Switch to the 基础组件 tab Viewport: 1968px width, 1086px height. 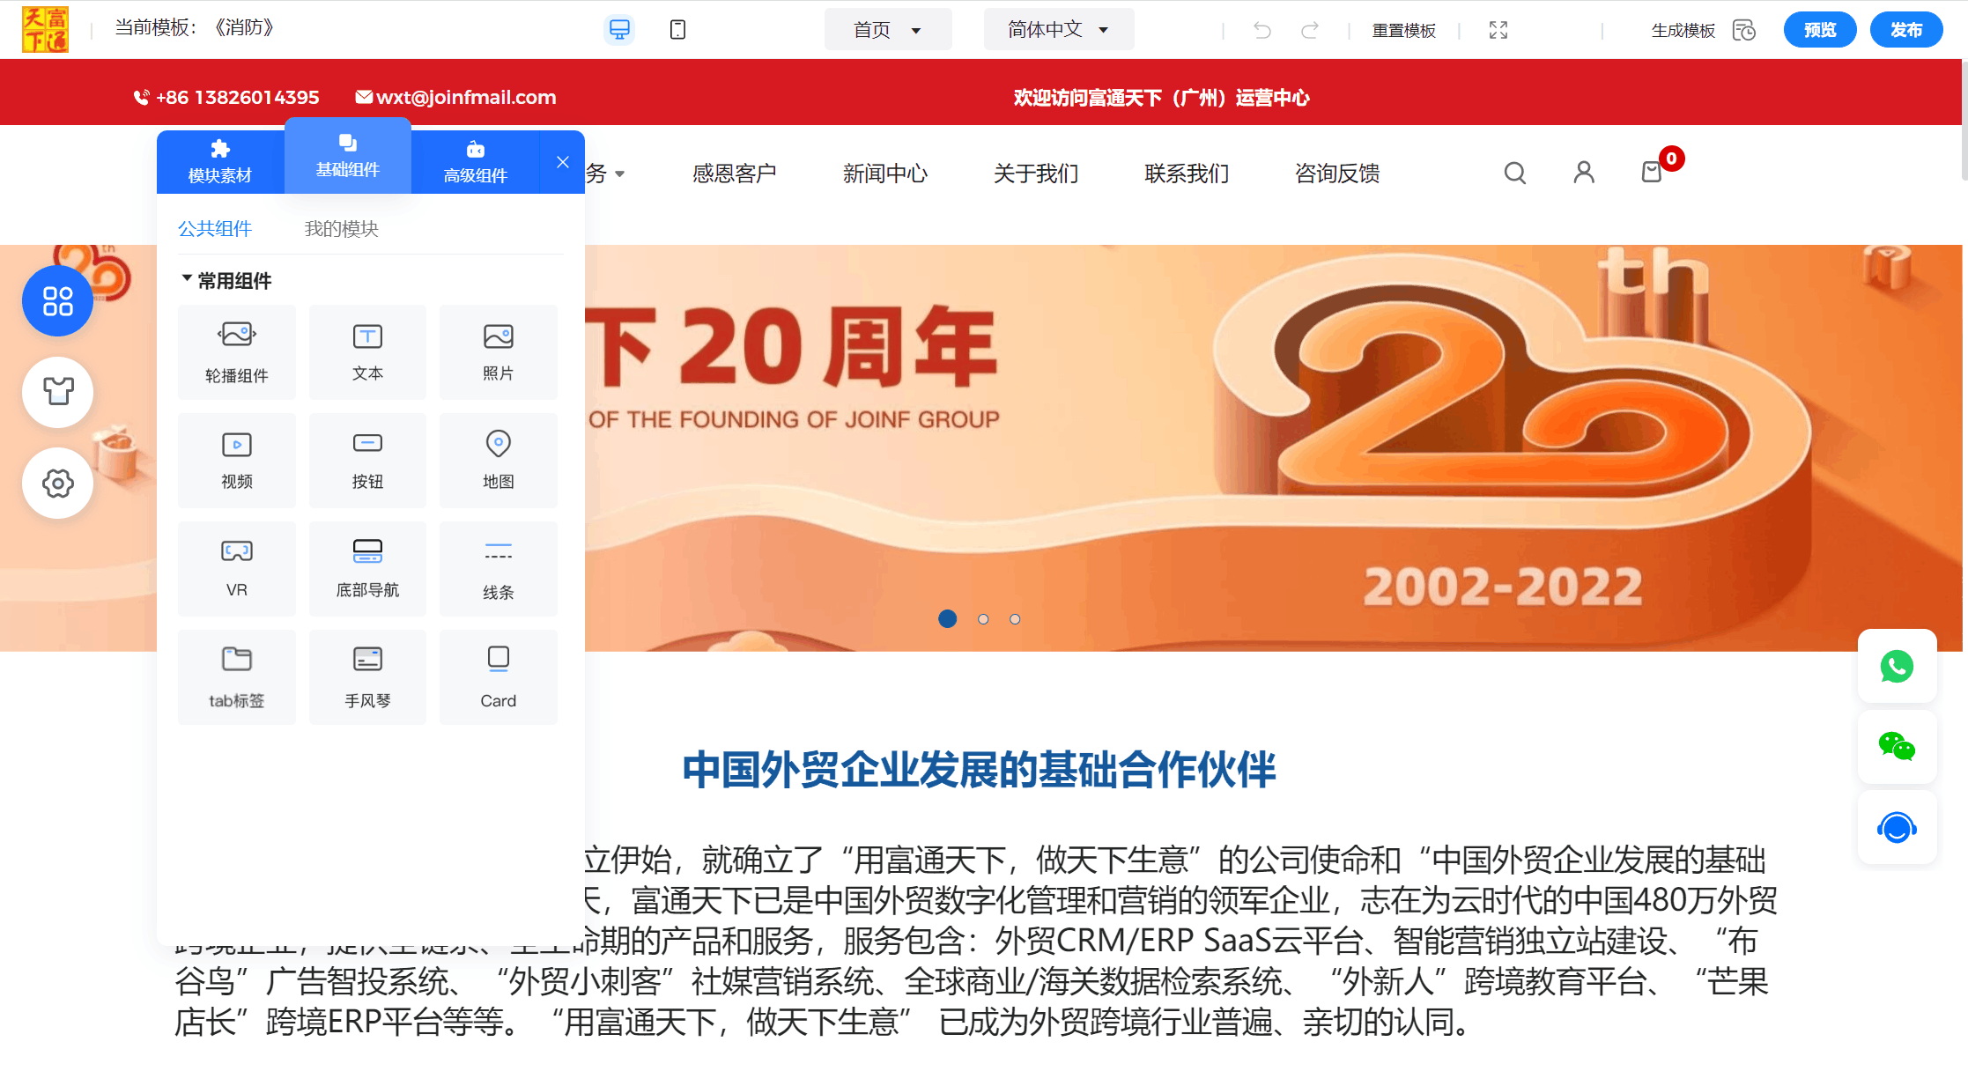click(x=348, y=156)
